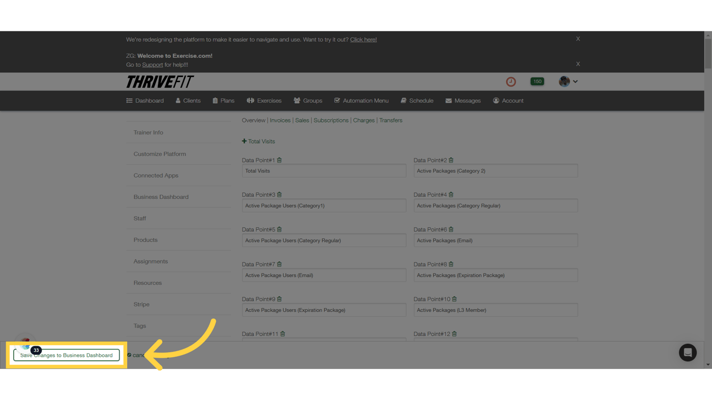The width and height of the screenshot is (712, 400).
Task: Remove Data Point#3 using trash icon
Action: 279,194
